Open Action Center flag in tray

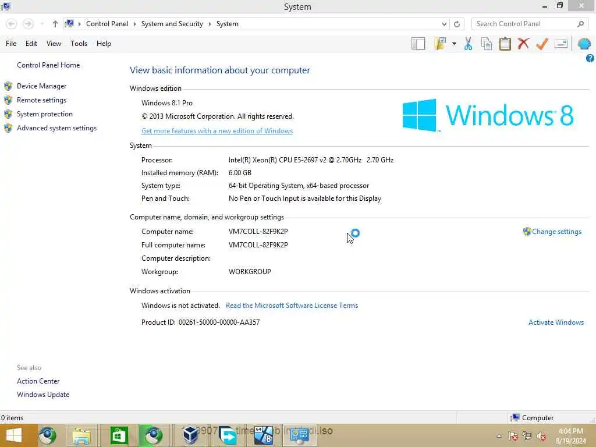513,436
